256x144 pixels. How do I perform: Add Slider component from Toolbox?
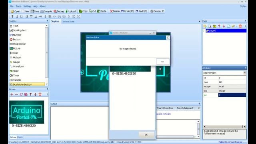click(x=14, y=71)
